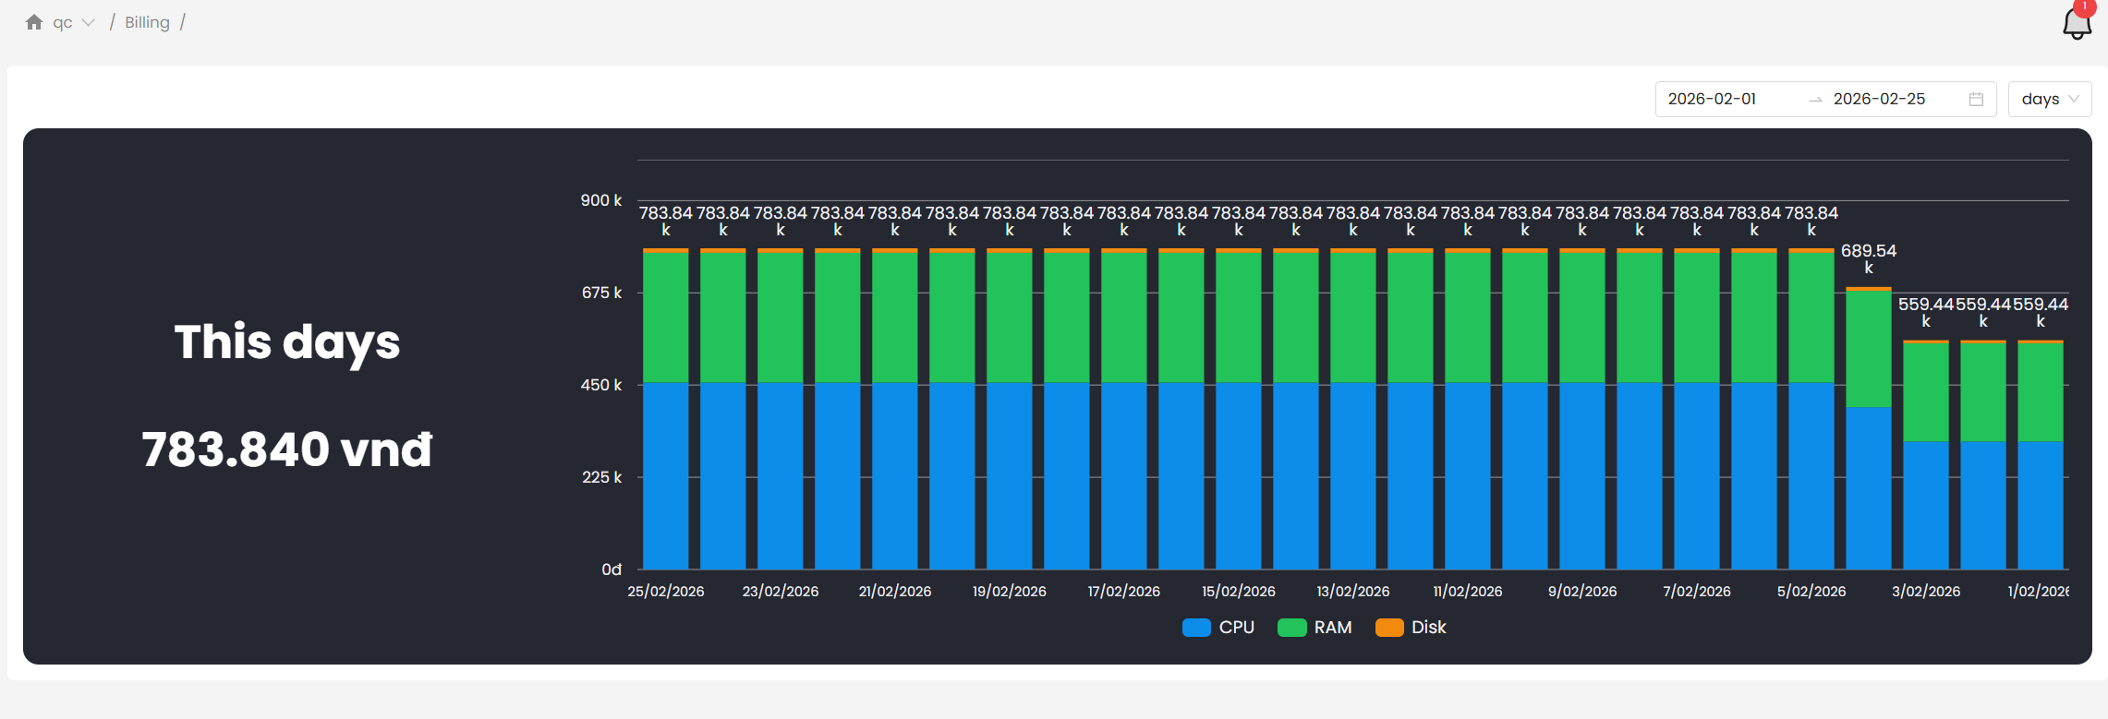Click the calendar icon in date range
The height and width of the screenshot is (719, 2108).
pyautogui.click(x=1976, y=100)
